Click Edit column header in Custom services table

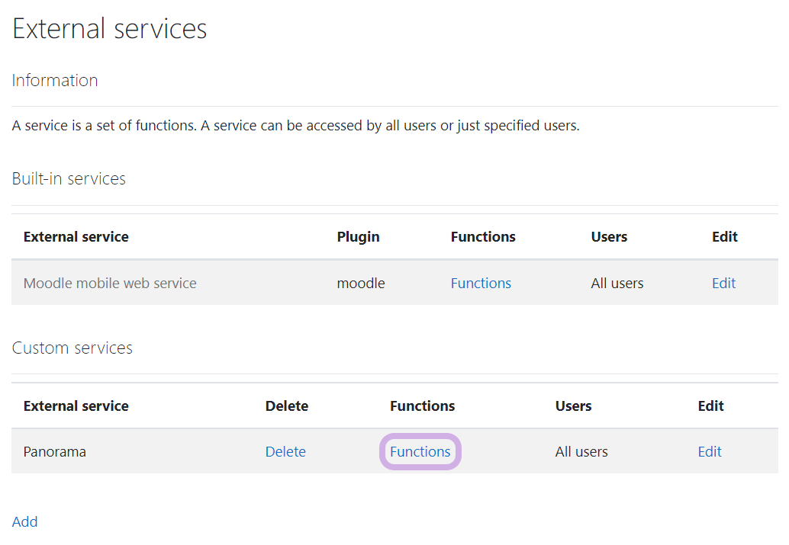710,406
